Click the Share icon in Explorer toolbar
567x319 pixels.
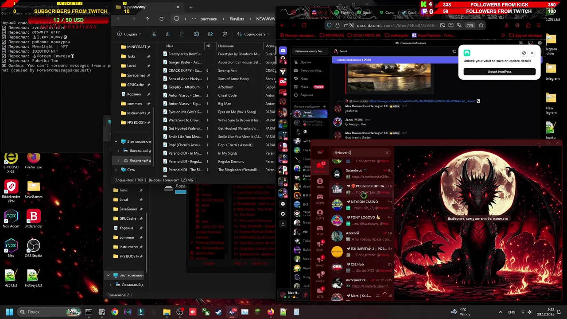(x=210, y=34)
